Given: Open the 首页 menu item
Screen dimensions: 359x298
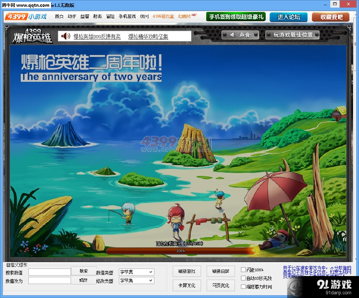Looking at the screenshot, I should (x=59, y=16).
